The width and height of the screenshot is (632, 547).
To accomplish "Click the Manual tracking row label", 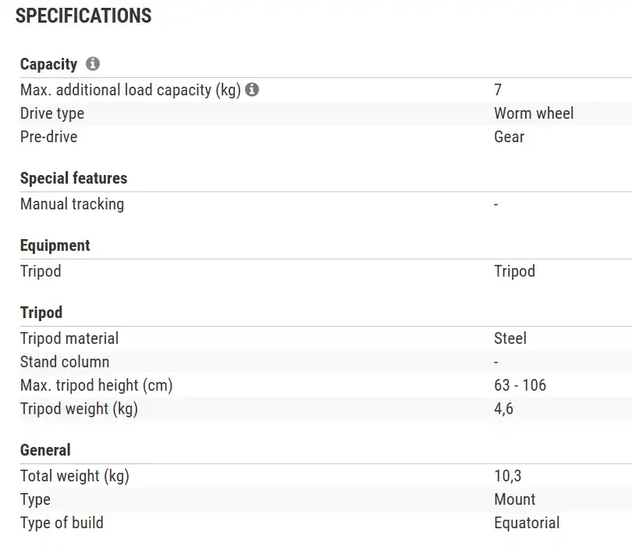I will coord(72,204).
